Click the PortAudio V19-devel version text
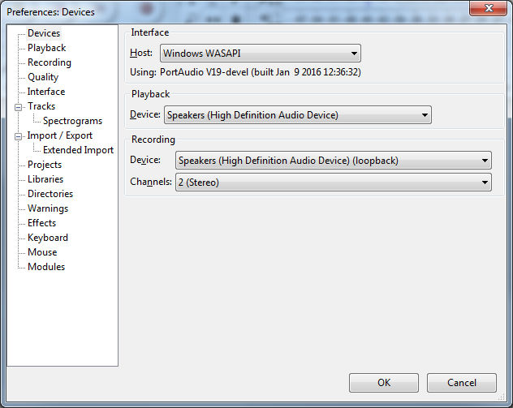Image resolution: width=513 pixels, height=408 pixels. 260,72
